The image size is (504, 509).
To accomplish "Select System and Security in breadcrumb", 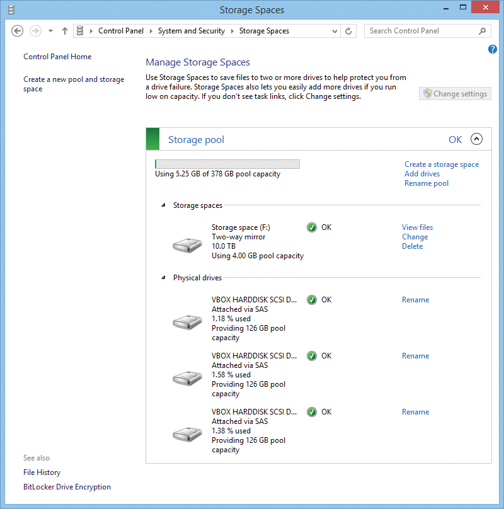I will pos(191,31).
